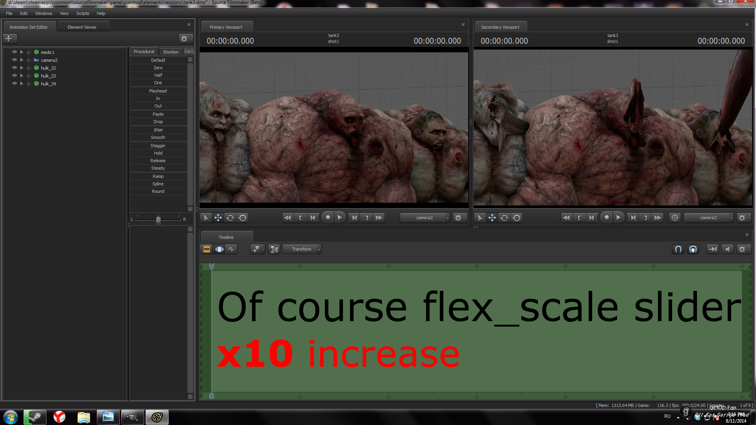Open primary viewport camera2 dropdown

point(424,218)
